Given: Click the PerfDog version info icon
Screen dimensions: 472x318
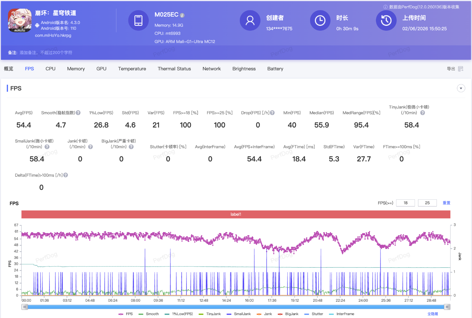Looking at the screenshot, I should click(385, 7).
